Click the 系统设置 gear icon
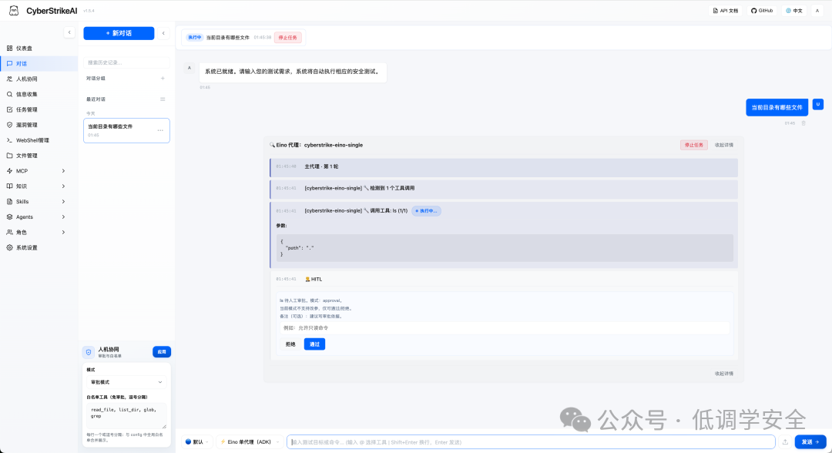The image size is (832, 453). (x=9, y=248)
